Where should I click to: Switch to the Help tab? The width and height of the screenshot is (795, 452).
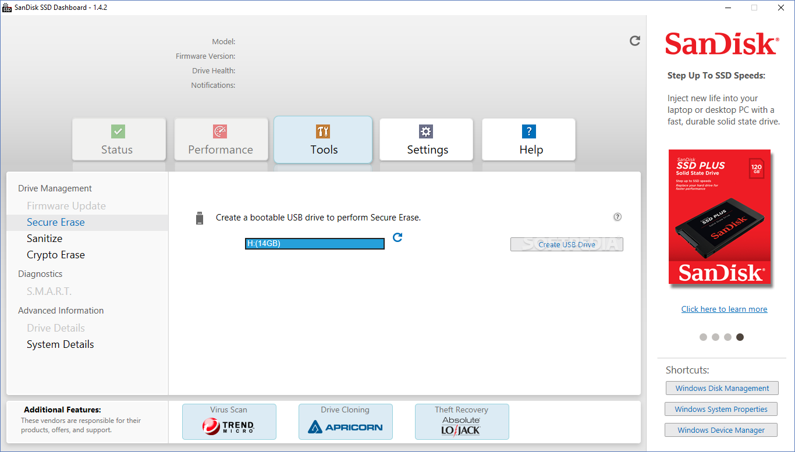pos(528,140)
